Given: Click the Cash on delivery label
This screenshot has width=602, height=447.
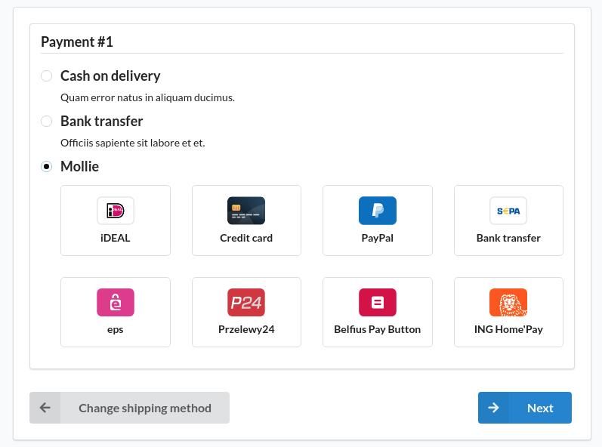Looking at the screenshot, I should [110, 76].
